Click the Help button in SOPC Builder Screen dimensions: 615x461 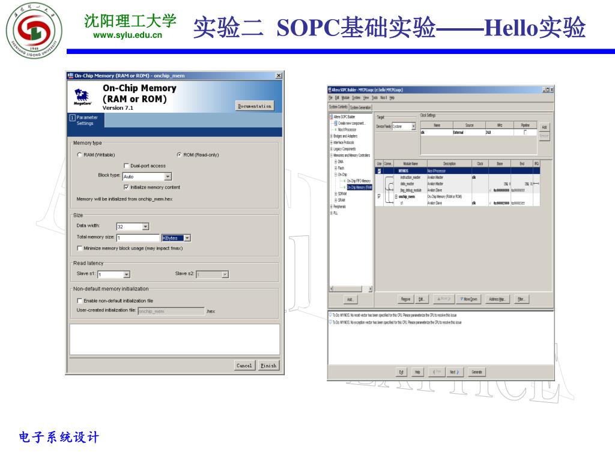417,372
